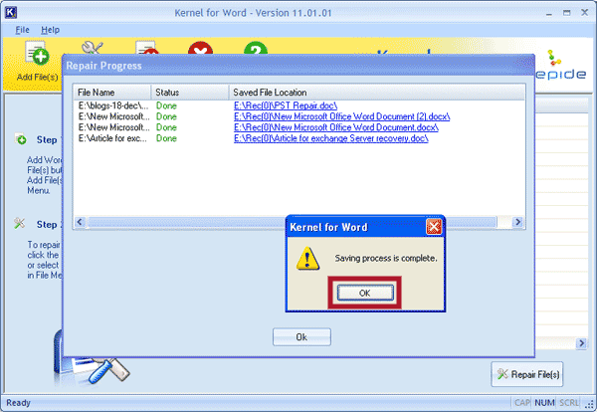
Task: Open the Help menu
Action: pyautogui.click(x=51, y=30)
